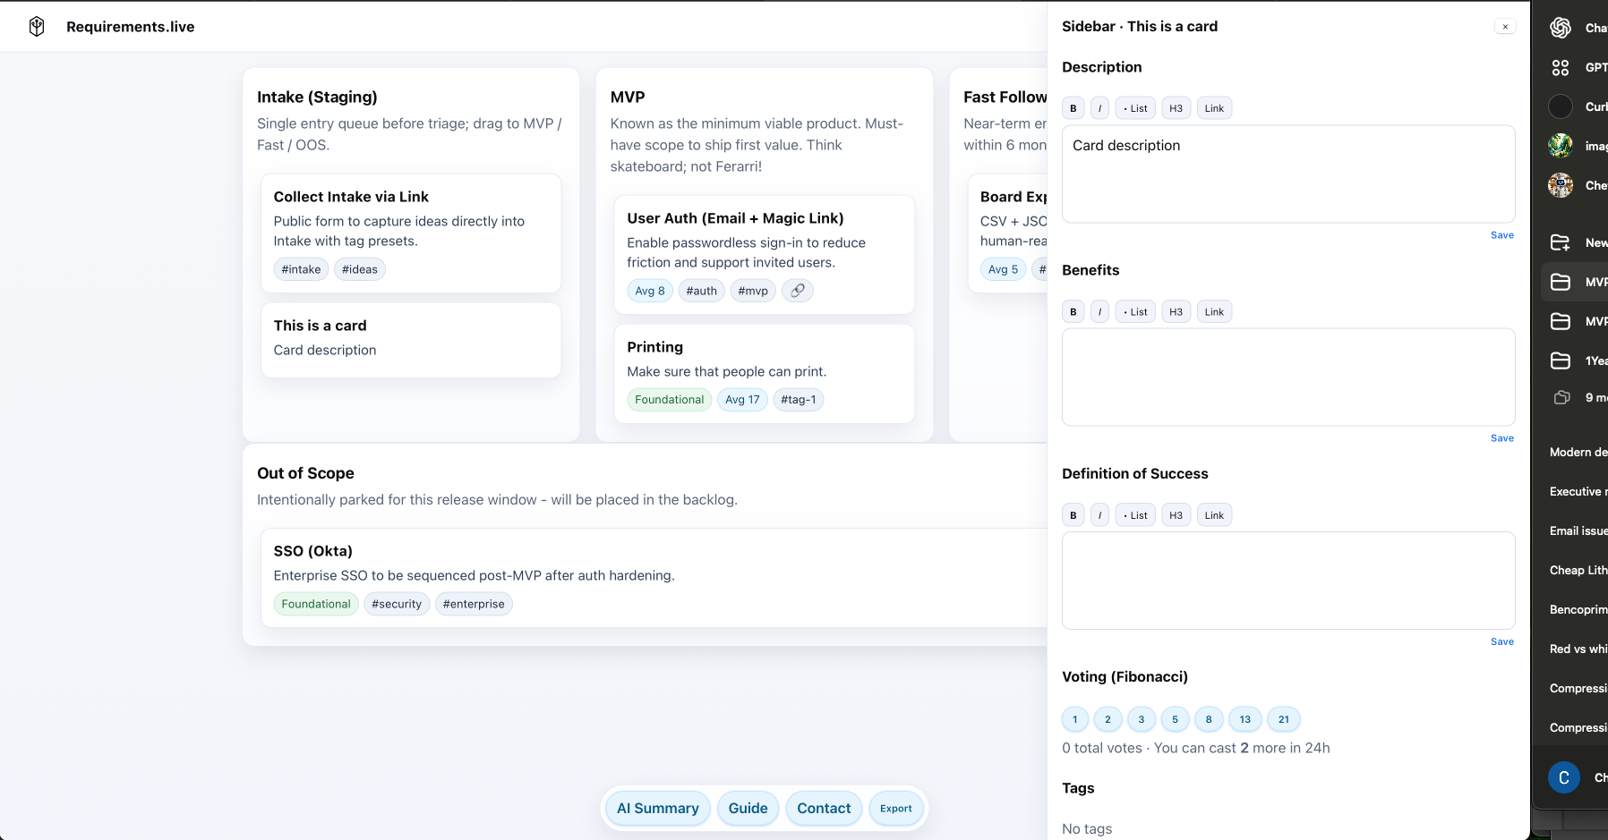
Task: Open the Guide tab in bottom bar
Action: 748,809
